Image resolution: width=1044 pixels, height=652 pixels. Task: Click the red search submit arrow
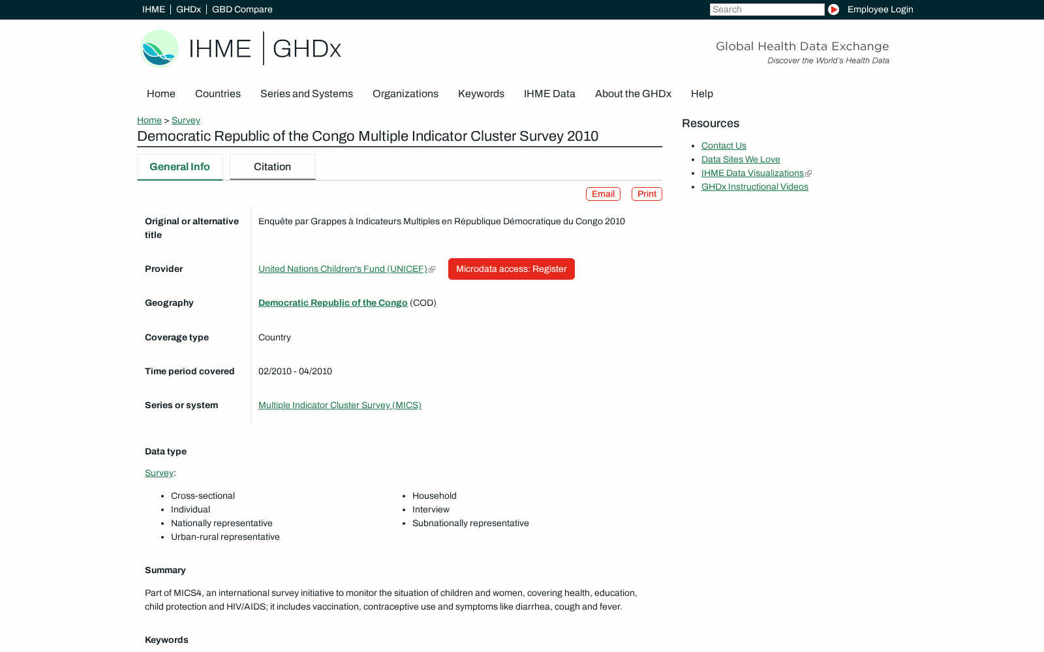pos(833,9)
